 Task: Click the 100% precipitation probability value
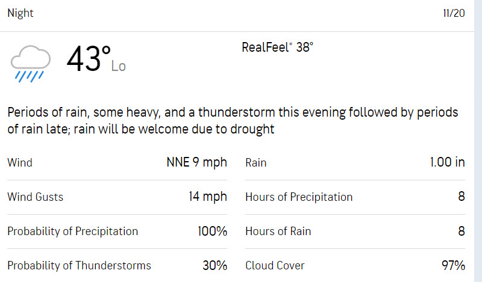(x=213, y=231)
